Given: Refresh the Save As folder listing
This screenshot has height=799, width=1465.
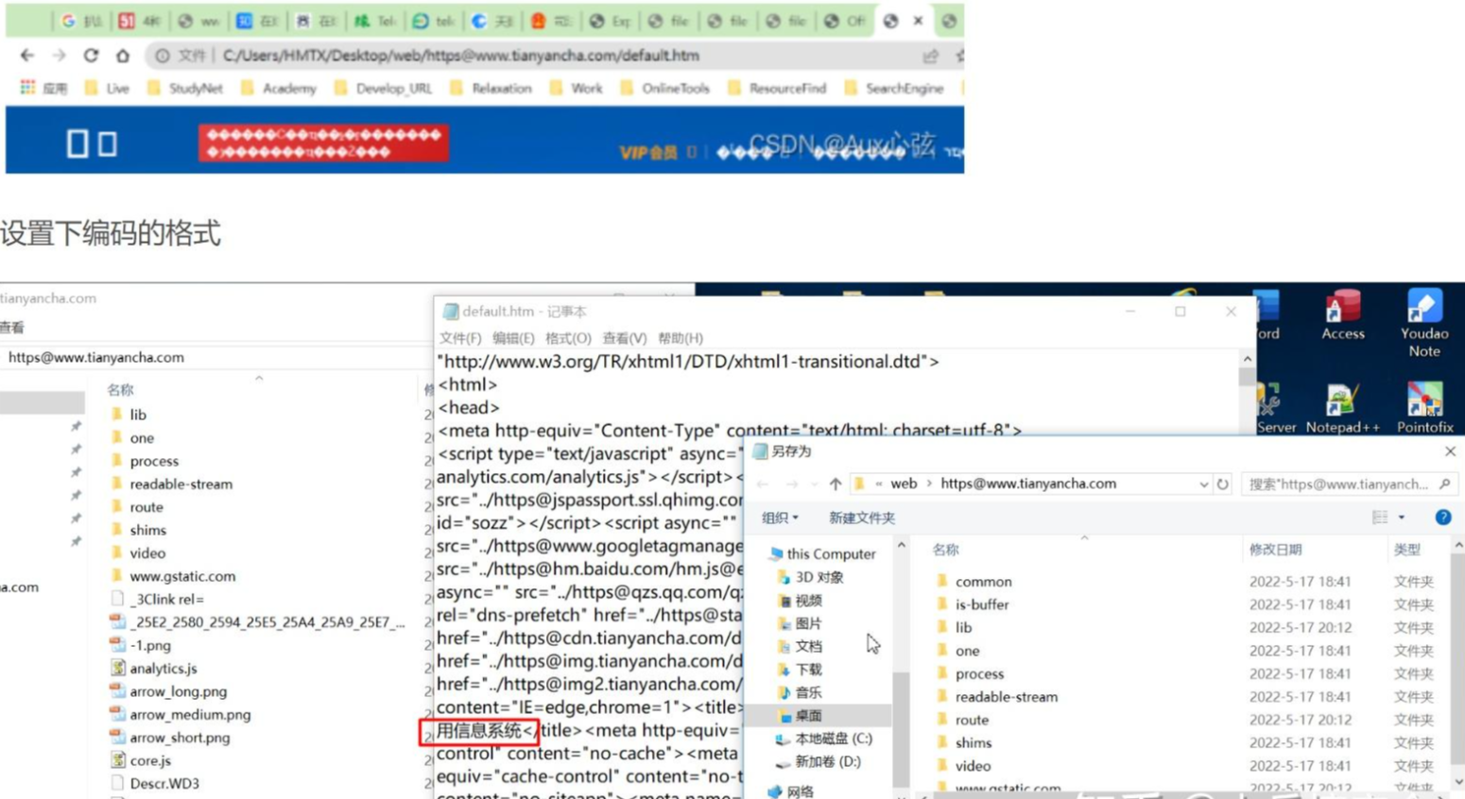Looking at the screenshot, I should (x=1223, y=484).
